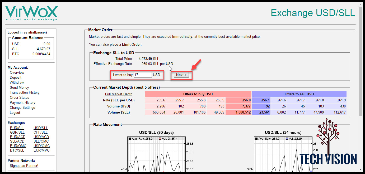This screenshot has height=174, width=365.
Task: Select the CHF/SLL exchange
Action: coord(40,132)
